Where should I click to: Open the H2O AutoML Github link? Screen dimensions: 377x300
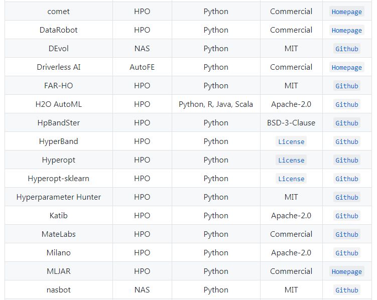point(346,104)
